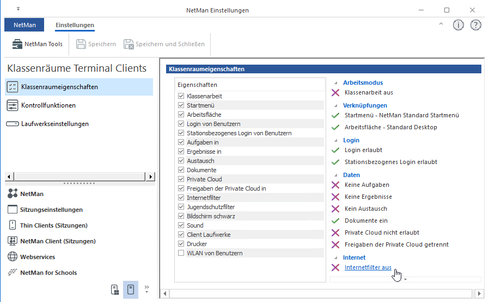
Task: Click red X beside Kein Austausch
Action: click(335, 209)
